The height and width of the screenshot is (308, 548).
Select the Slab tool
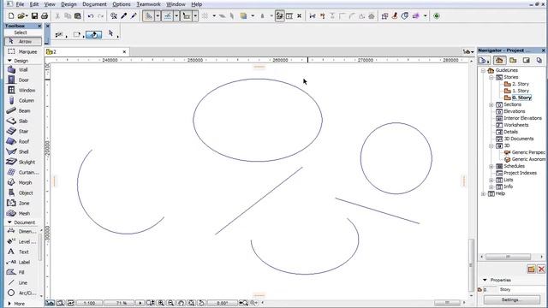pos(23,121)
